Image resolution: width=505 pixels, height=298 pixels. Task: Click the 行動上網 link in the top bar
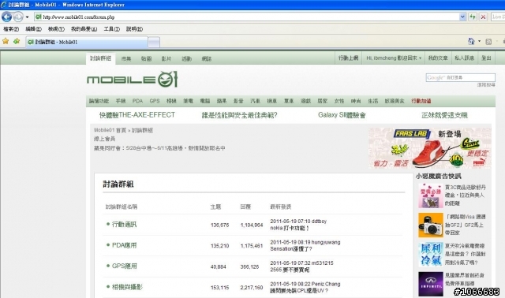(x=348, y=58)
